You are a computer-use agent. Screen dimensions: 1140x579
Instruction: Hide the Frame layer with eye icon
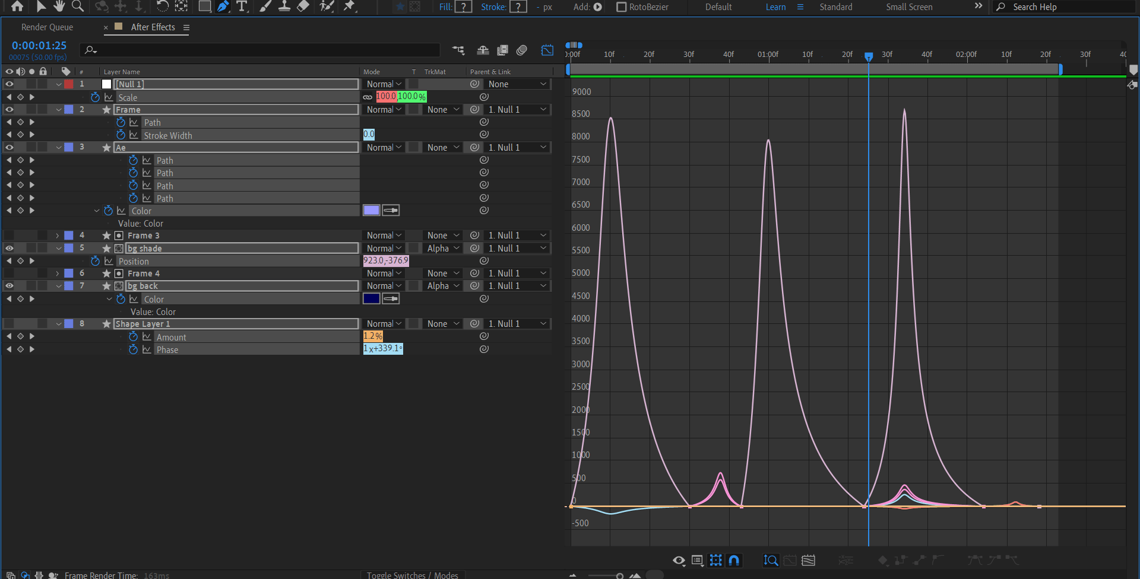[9, 110]
